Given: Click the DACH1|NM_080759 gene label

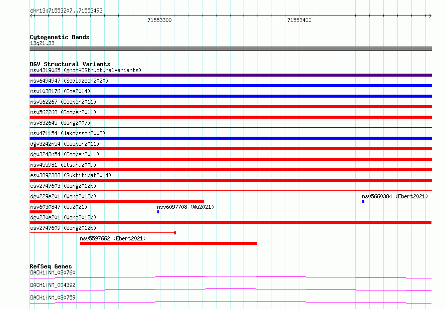Looking at the screenshot, I should (x=53, y=297).
